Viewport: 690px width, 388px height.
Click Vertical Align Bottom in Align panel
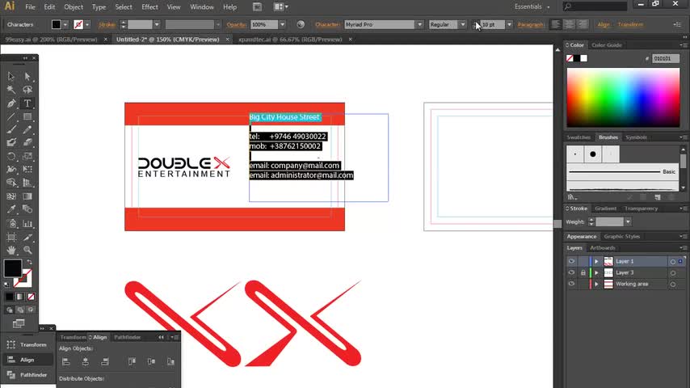click(x=170, y=361)
